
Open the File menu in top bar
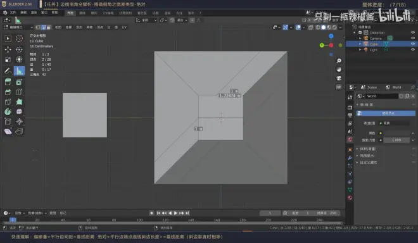[13, 13]
